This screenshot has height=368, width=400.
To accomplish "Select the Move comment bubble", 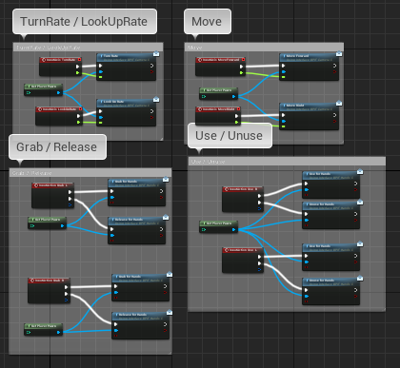I will (x=208, y=22).
